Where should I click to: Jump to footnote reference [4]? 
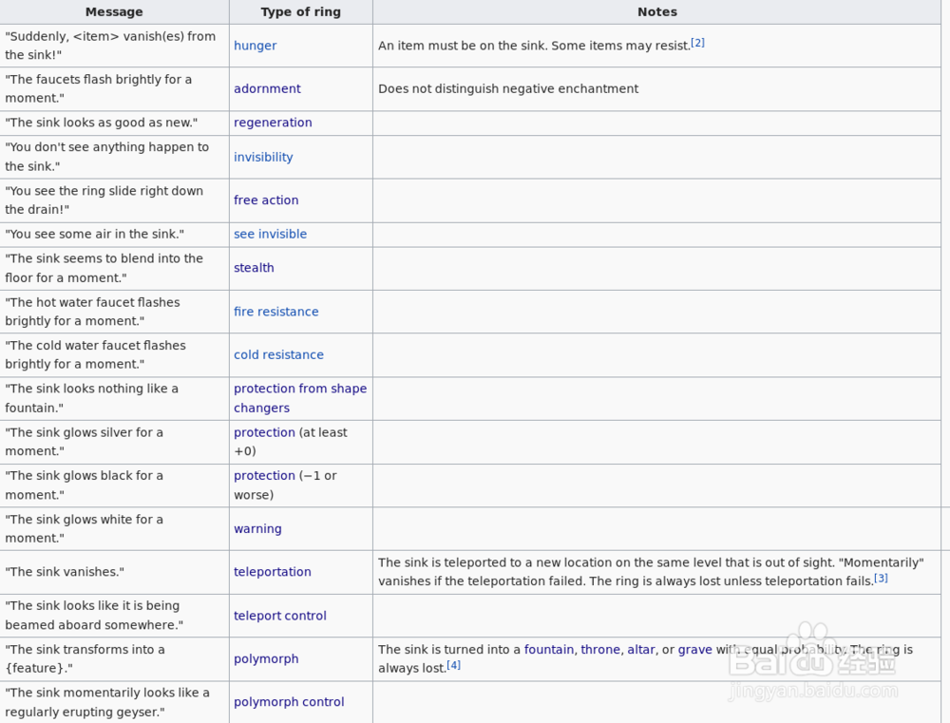pos(454,665)
